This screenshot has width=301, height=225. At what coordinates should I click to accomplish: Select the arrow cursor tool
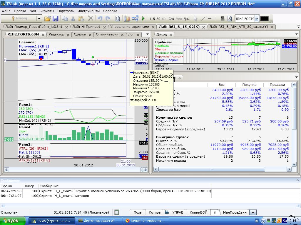tap(195, 18)
